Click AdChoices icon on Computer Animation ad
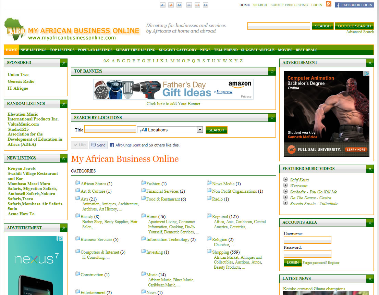The height and width of the screenshot is (295, 379). [x=366, y=74]
